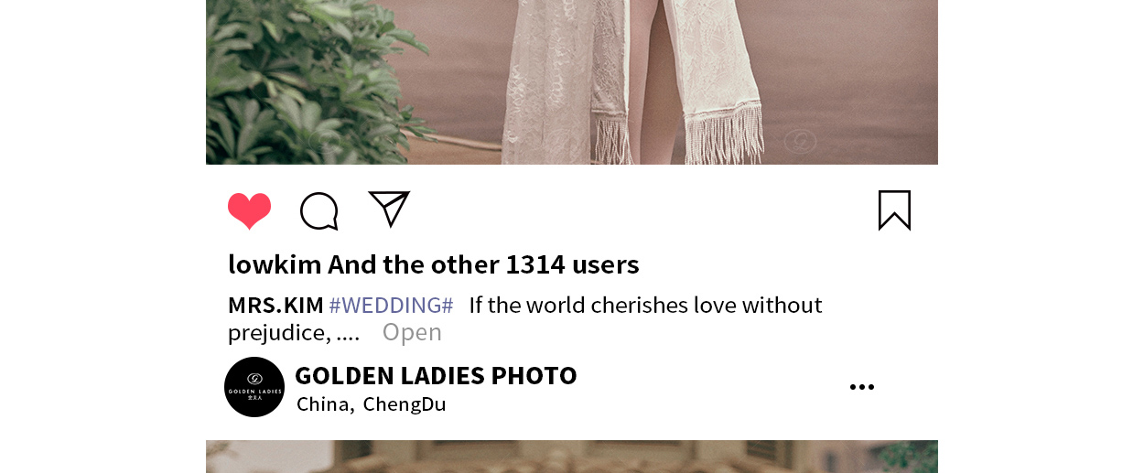Share the post with the paper plane icon
Image resolution: width=1144 pixels, height=473 pixels.
click(389, 209)
